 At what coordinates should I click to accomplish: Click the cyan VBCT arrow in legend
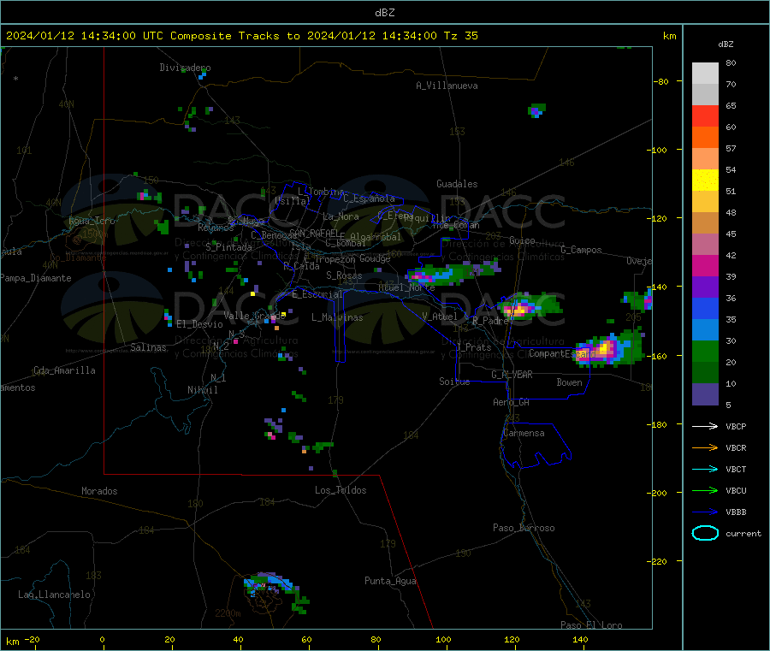705,469
